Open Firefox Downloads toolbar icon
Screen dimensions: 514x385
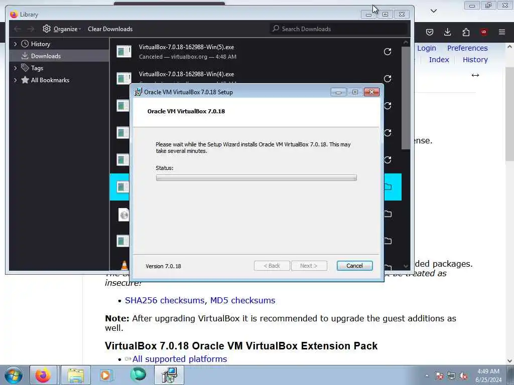pos(447,32)
